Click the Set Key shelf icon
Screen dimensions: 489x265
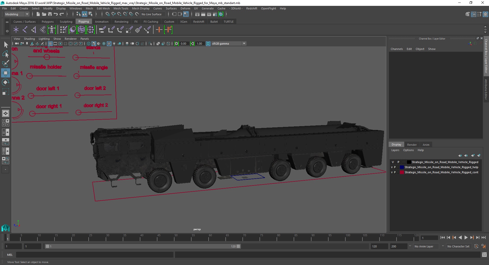tap(159, 30)
